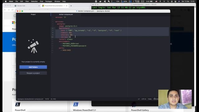Screen dimensions: 199x112
Task: Open the Packages menu
Action: click(x=49, y=1)
